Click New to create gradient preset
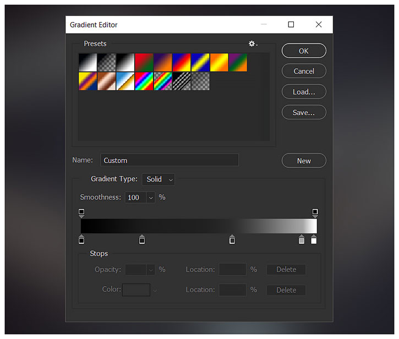This screenshot has width=399, height=339. 304,161
